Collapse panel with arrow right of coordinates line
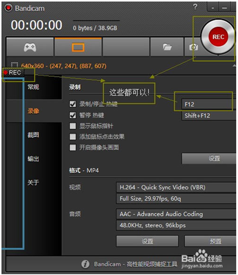Viewport: 238px width, 275px height. (234, 65)
